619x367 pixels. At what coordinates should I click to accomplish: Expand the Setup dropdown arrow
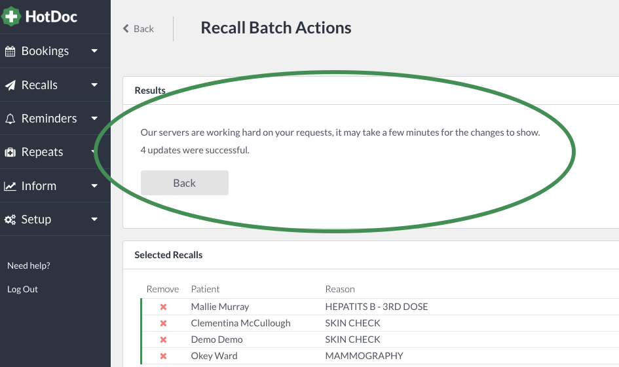[x=94, y=220]
